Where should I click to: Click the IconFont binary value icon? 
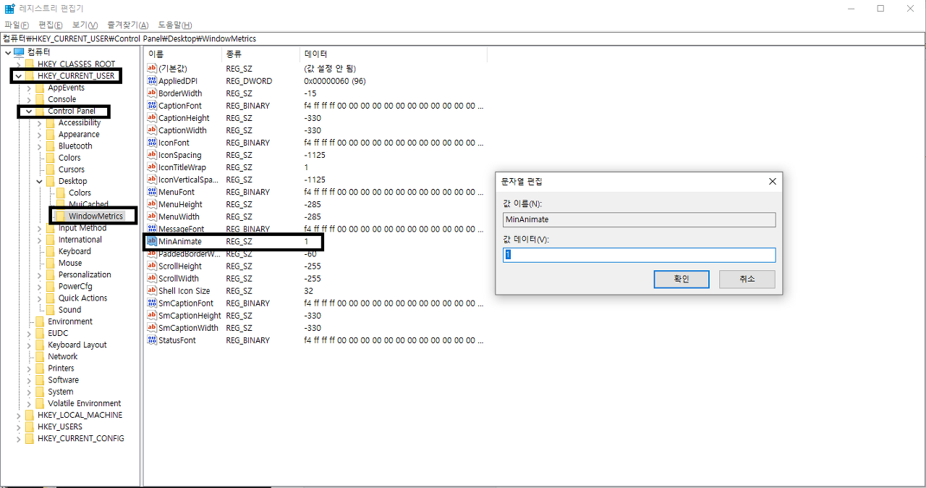click(152, 143)
